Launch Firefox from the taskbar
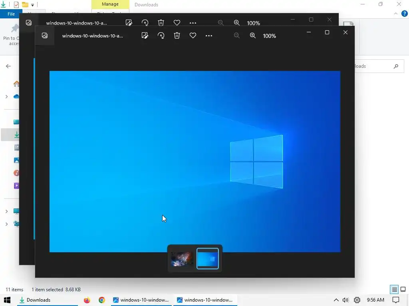The height and width of the screenshot is (306, 409). pos(87,300)
